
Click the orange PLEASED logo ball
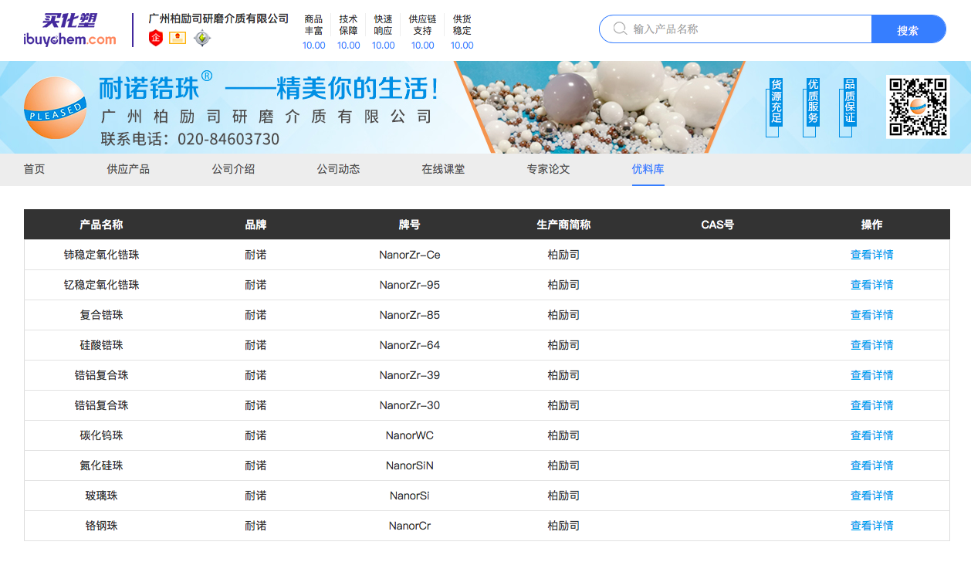pos(55,107)
